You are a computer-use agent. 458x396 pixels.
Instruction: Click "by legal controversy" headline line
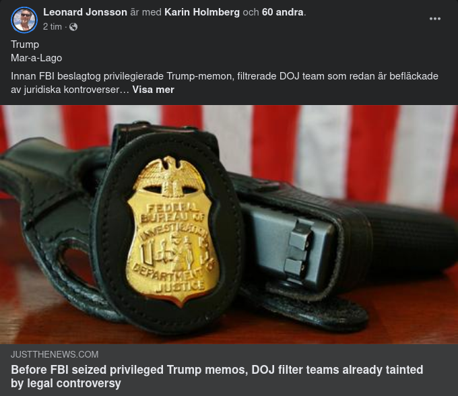66,383
